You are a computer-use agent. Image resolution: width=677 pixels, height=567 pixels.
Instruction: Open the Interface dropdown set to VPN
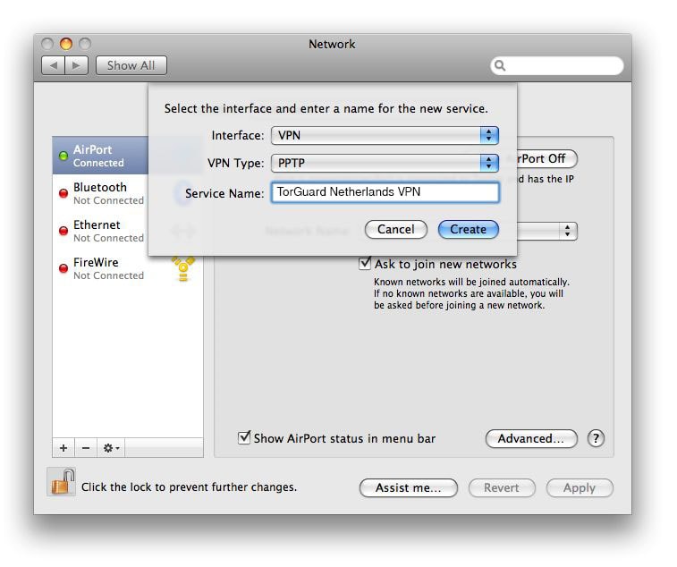click(385, 136)
